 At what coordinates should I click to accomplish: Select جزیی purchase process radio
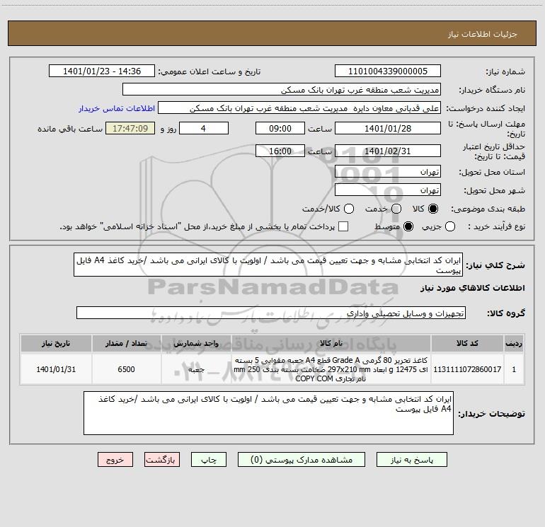tap(450, 226)
